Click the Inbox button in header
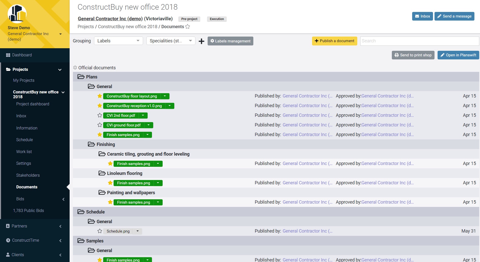Image resolution: width=480 pixels, height=262 pixels. tap(422, 16)
